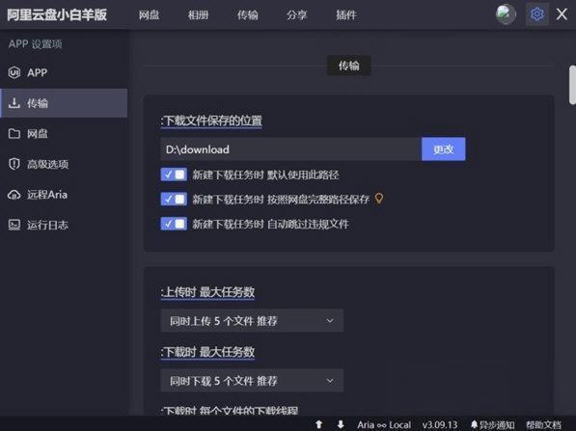Viewport: 576px width, 431px height.
Task: Click the 运行日志 terminal icon in the sidebar
Action: (x=14, y=225)
